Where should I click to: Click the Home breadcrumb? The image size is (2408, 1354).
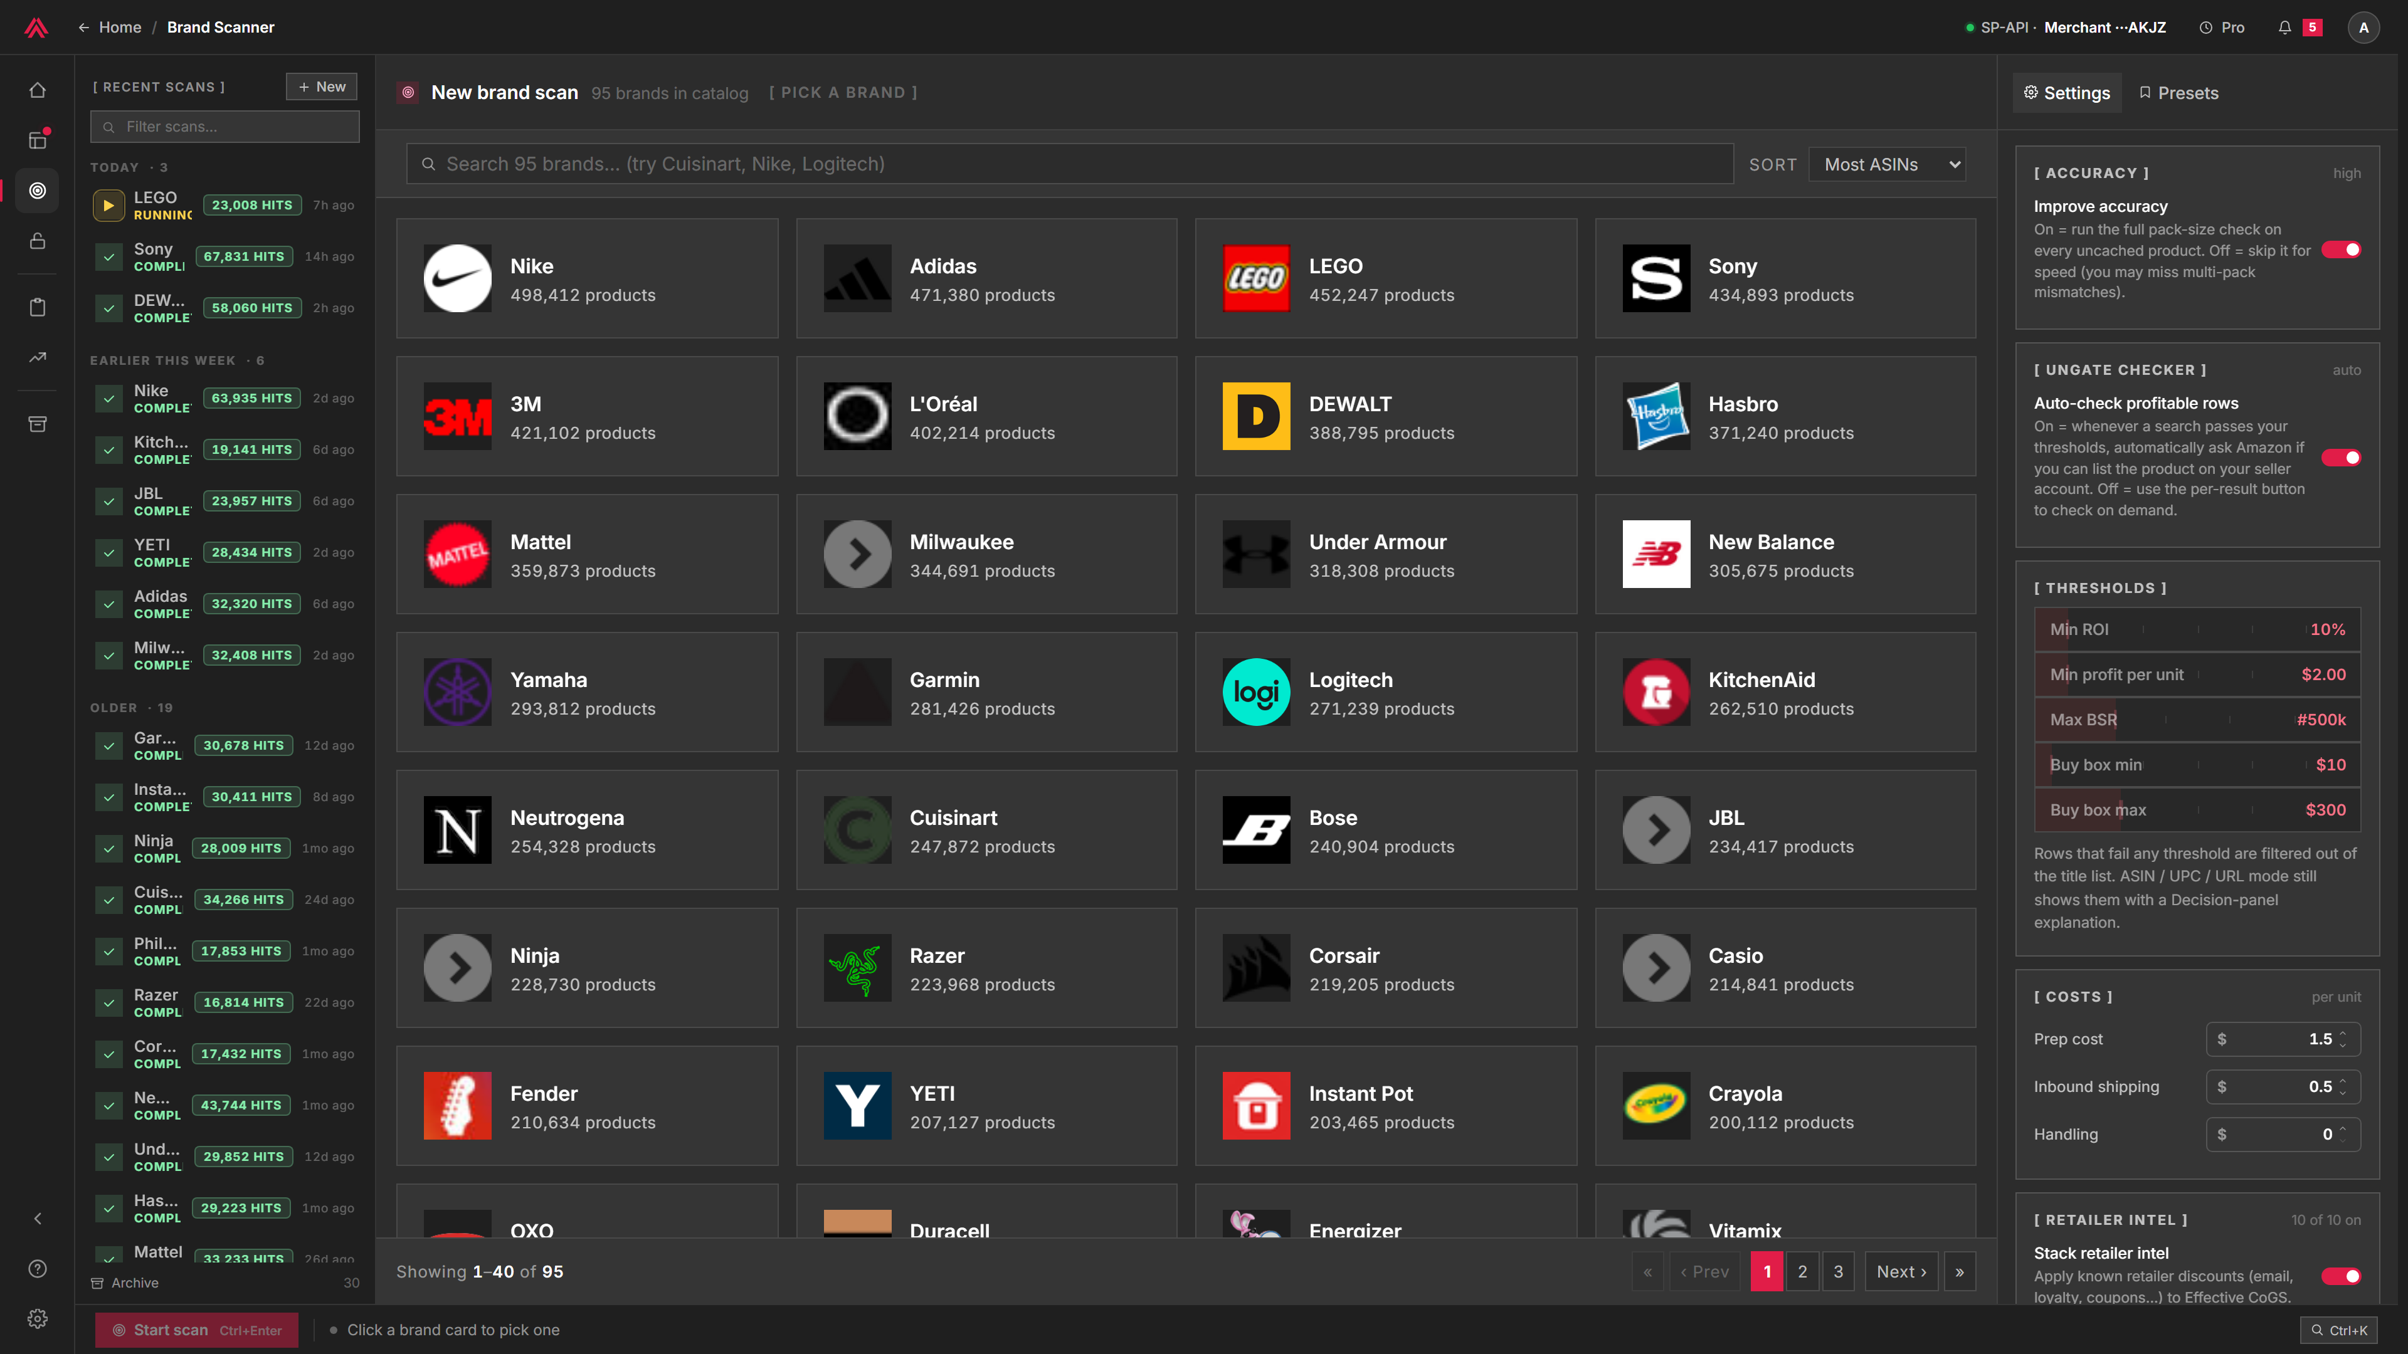(120, 27)
